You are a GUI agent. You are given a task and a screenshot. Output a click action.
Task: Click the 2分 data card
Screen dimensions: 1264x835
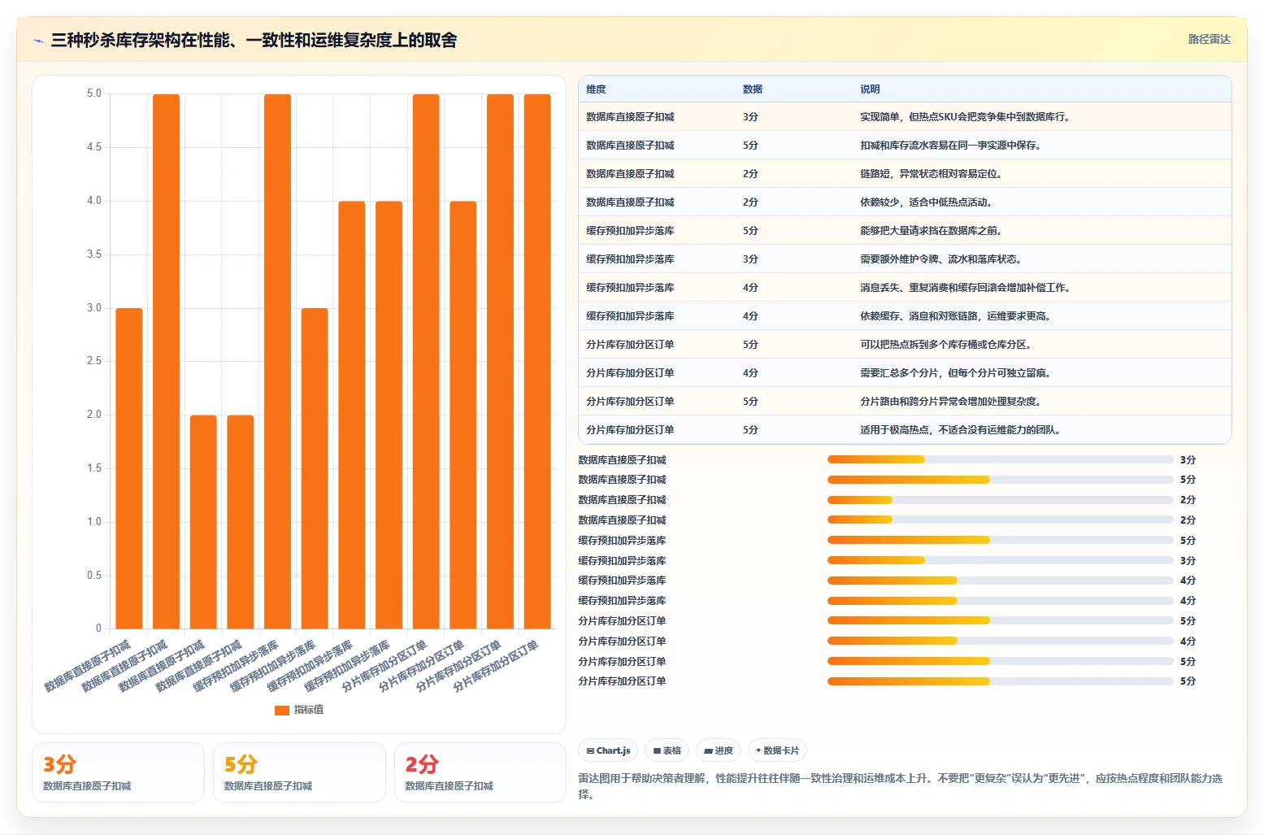[480, 772]
